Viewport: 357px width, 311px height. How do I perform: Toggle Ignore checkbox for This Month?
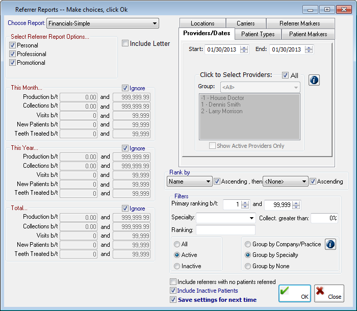point(125,88)
